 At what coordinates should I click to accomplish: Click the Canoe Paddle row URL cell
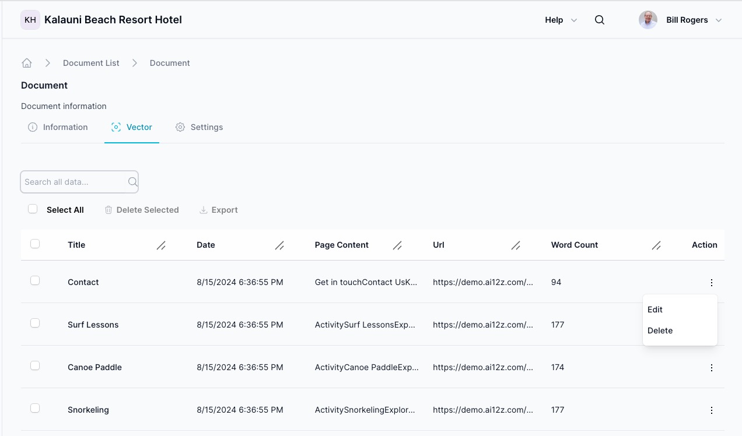(483, 367)
